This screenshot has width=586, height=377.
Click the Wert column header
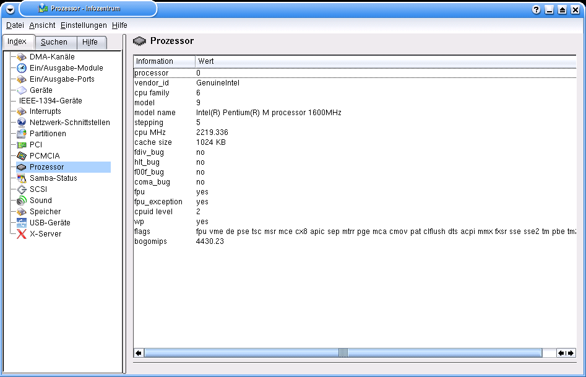(206, 61)
